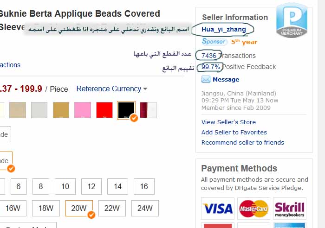Pick the red color swatch

point(104,110)
